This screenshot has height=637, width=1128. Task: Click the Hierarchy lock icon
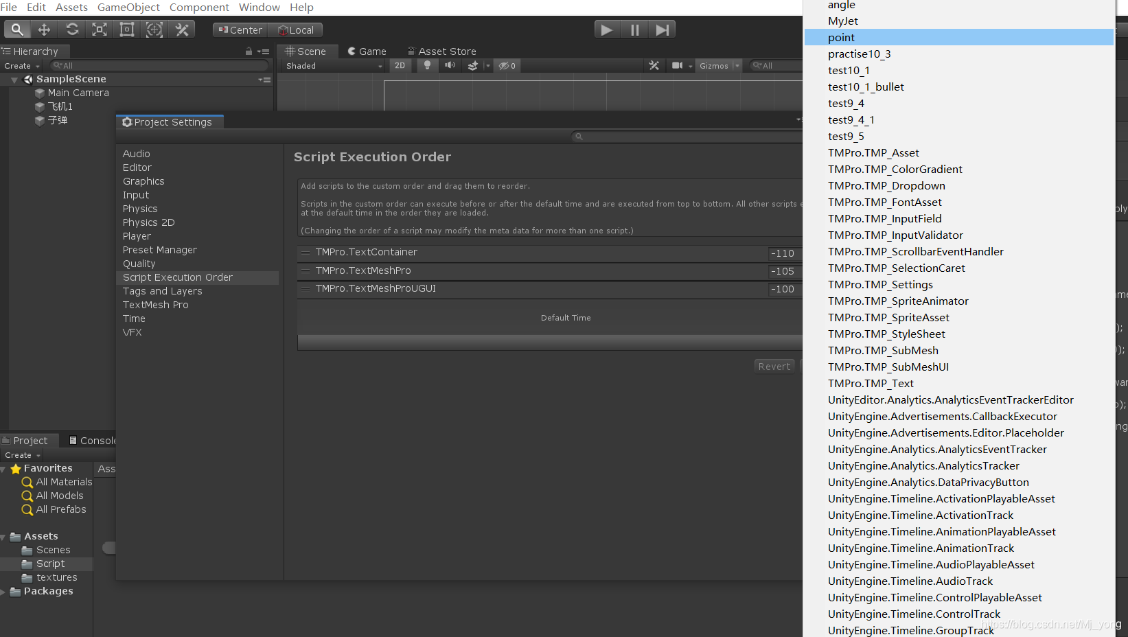pyautogui.click(x=249, y=51)
